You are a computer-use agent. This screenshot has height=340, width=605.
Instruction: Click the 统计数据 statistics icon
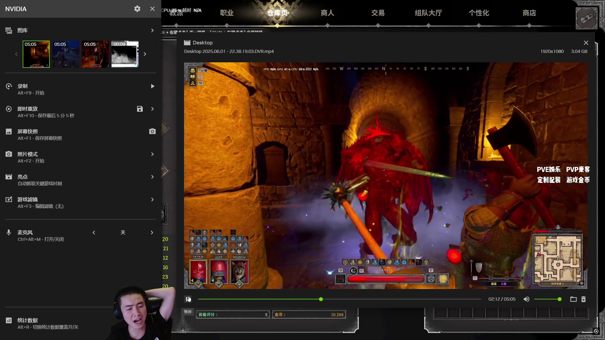point(9,320)
